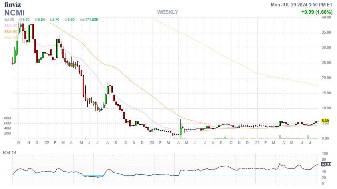Click the SMA 200 legend label
The height and width of the screenshot is (189, 337).
pyautogui.click(x=10, y=38)
